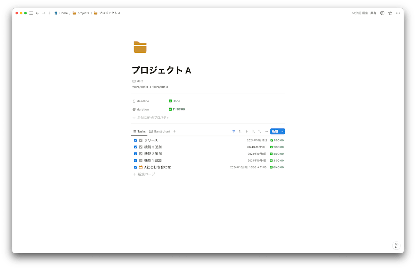Open the 機能 2 追加 task page
416x269 pixels.
153,154
